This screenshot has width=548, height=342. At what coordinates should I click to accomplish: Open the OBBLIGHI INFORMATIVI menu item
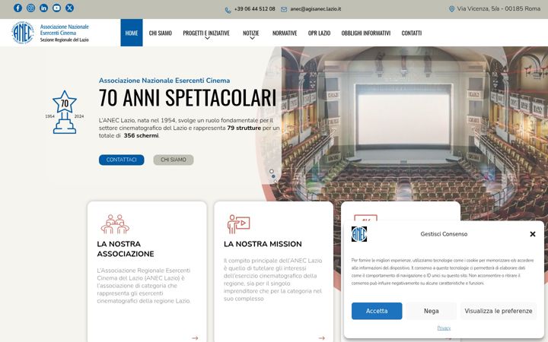pyautogui.click(x=365, y=33)
